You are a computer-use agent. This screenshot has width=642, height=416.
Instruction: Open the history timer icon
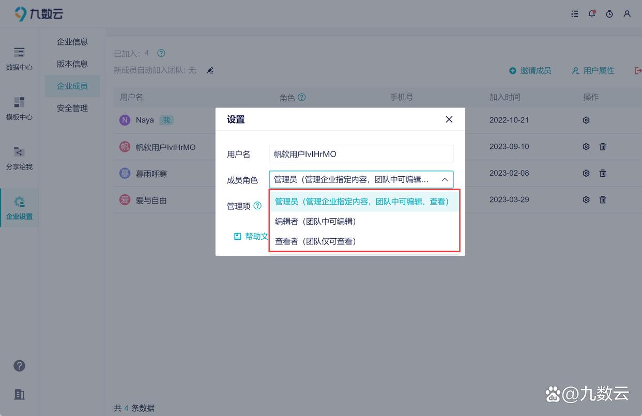coord(609,14)
